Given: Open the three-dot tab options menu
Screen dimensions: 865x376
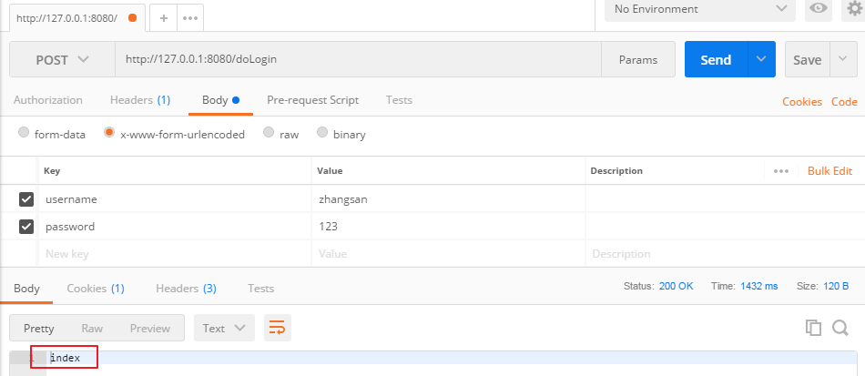Looking at the screenshot, I should 189,17.
